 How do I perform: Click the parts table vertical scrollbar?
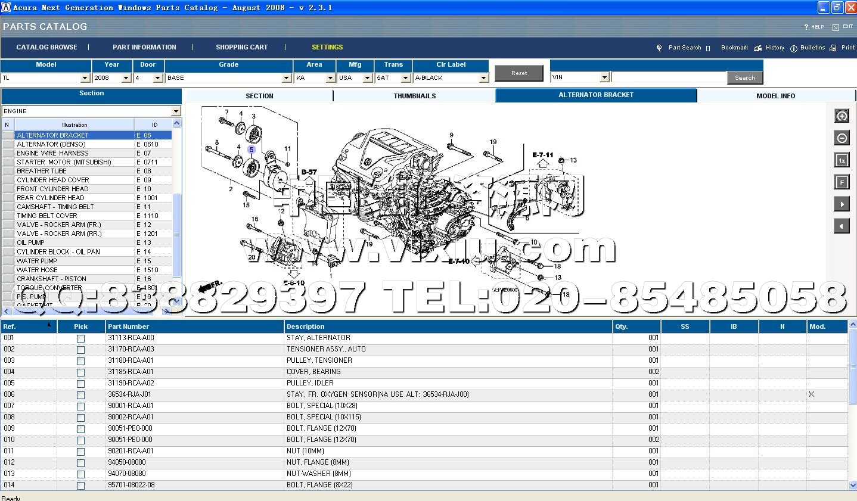[852, 405]
